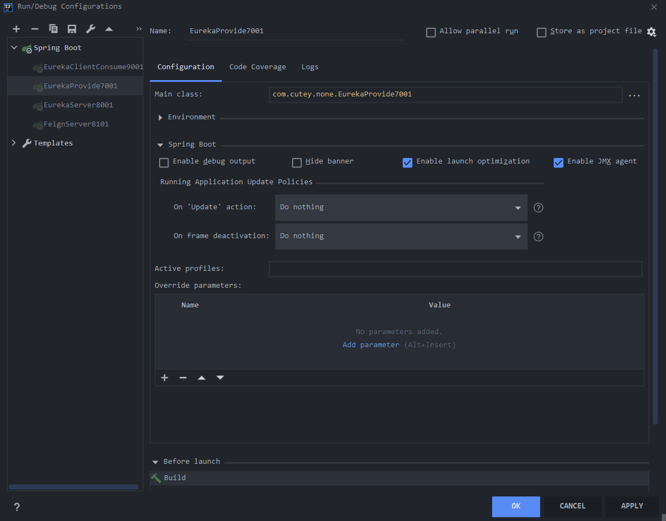This screenshot has height=521, width=666.
Task: Move override parameter down
Action: [x=220, y=378]
